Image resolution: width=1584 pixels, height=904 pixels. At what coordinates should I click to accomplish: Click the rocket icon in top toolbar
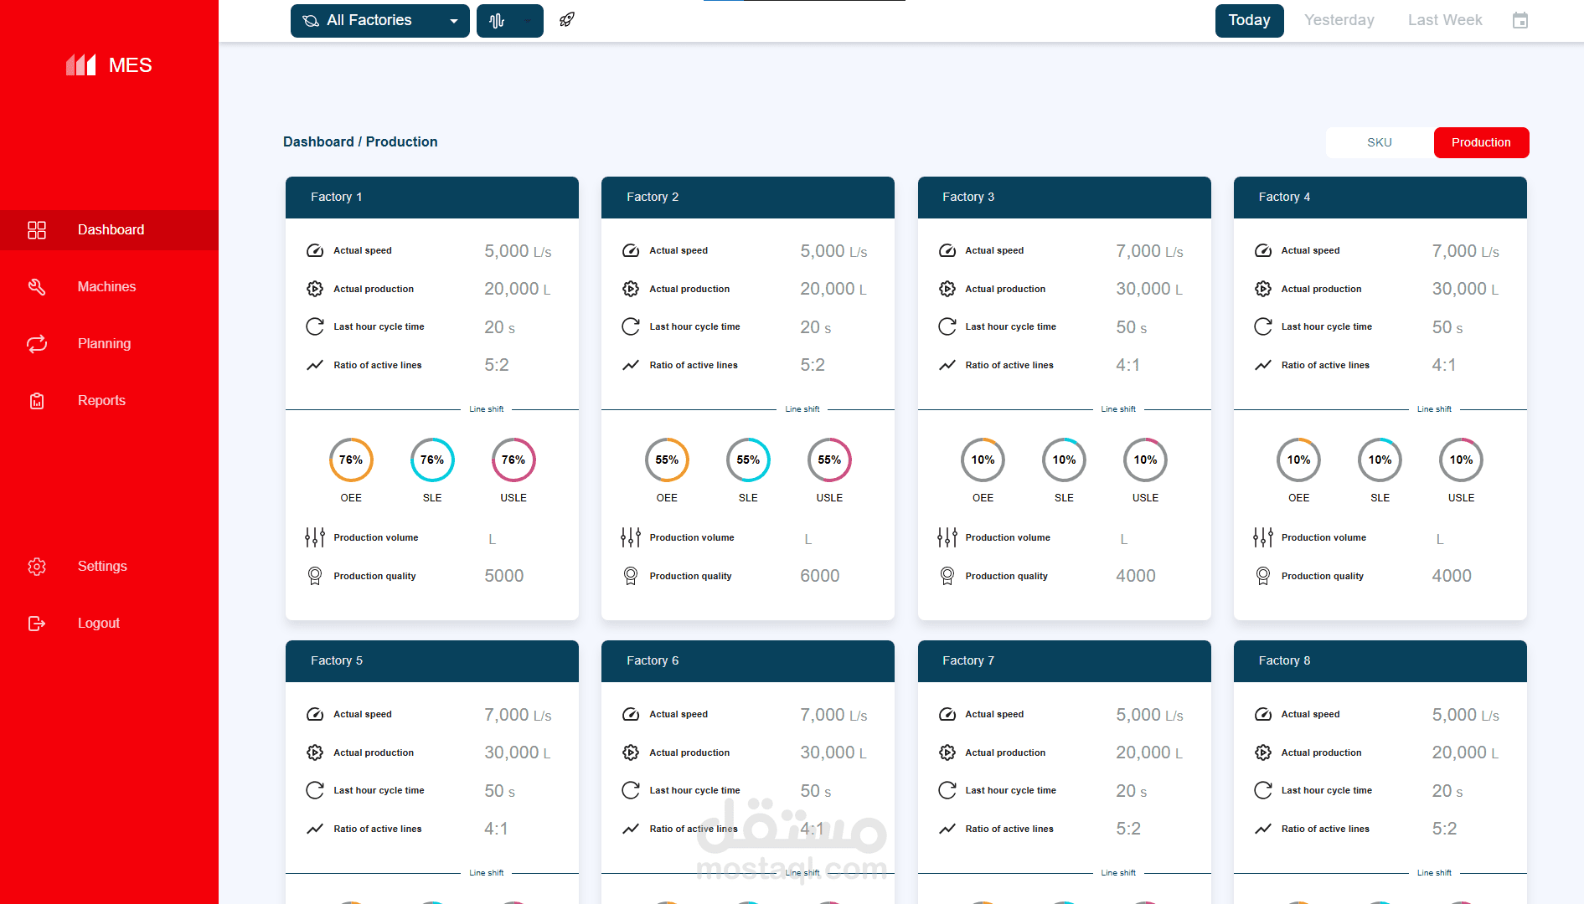pos(567,20)
